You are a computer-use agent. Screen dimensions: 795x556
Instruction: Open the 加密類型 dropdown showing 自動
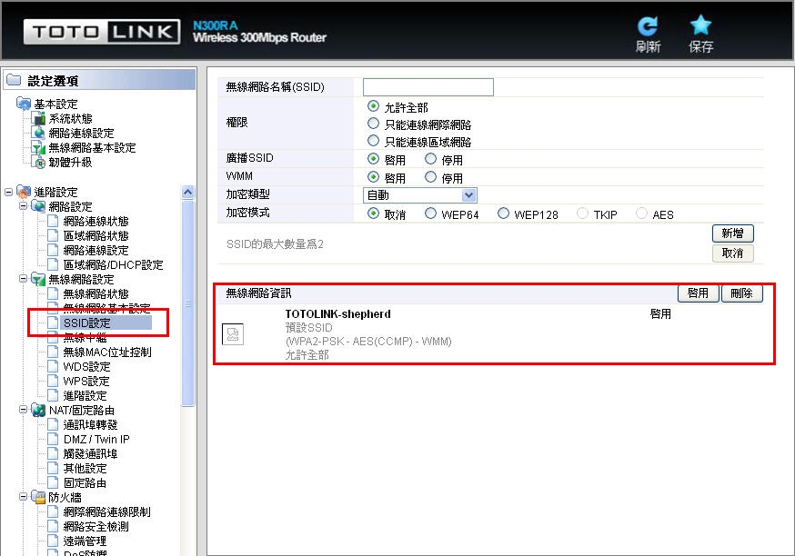[420, 195]
